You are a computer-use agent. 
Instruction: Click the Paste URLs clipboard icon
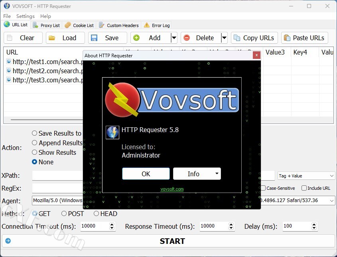pyautogui.click(x=287, y=38)
